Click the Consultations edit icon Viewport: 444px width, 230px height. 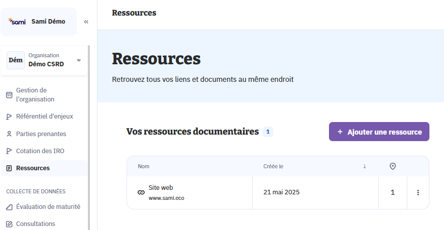(x=9, y=224)
